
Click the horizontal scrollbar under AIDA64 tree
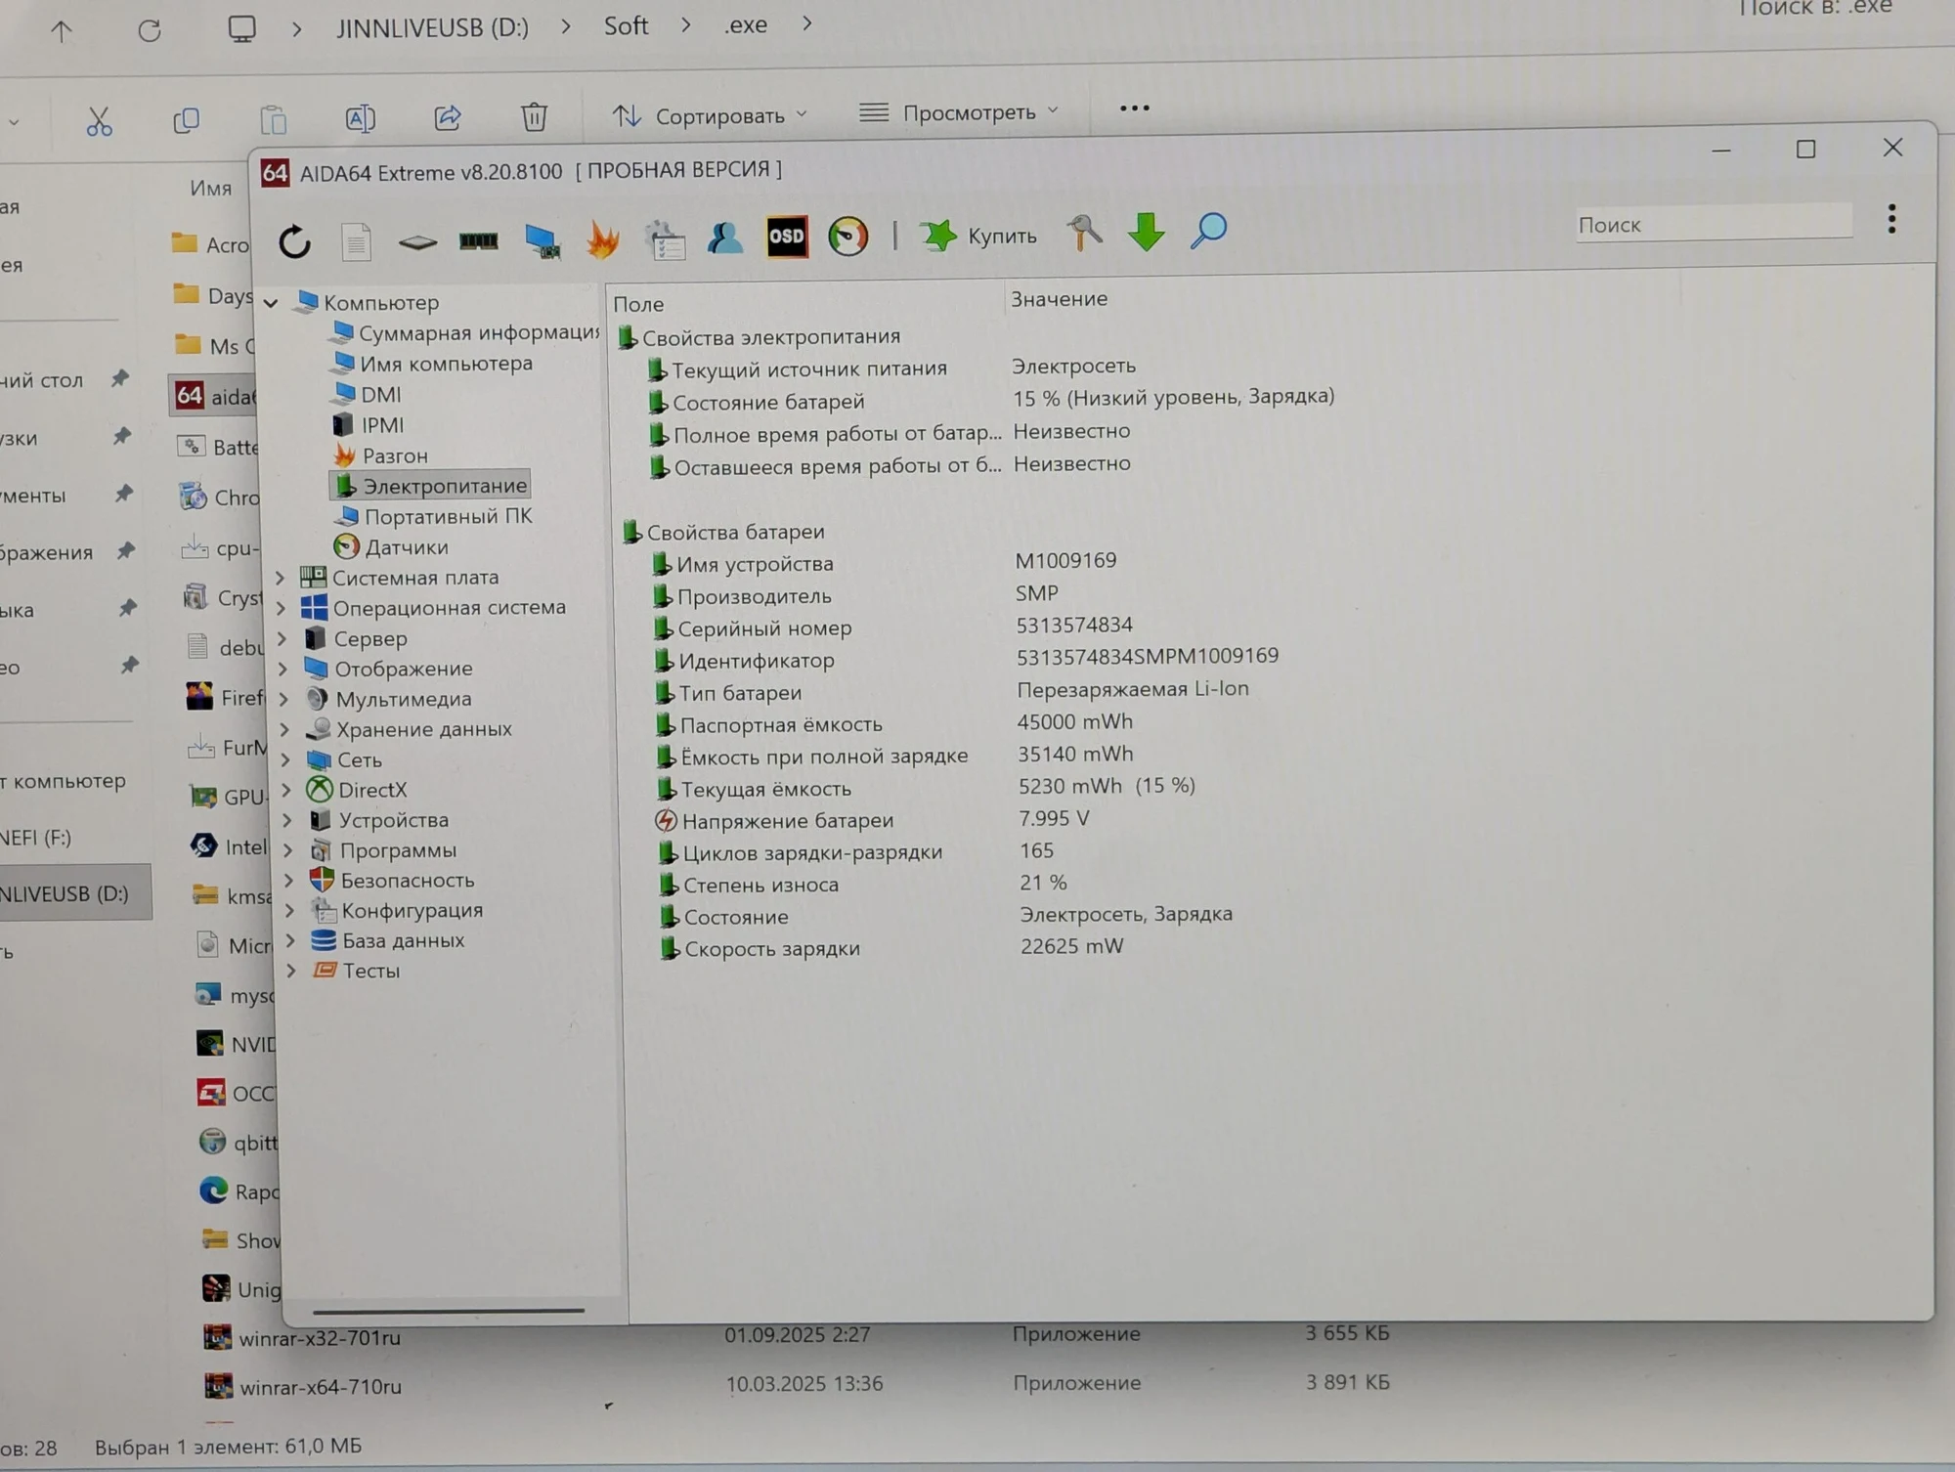449,1310
